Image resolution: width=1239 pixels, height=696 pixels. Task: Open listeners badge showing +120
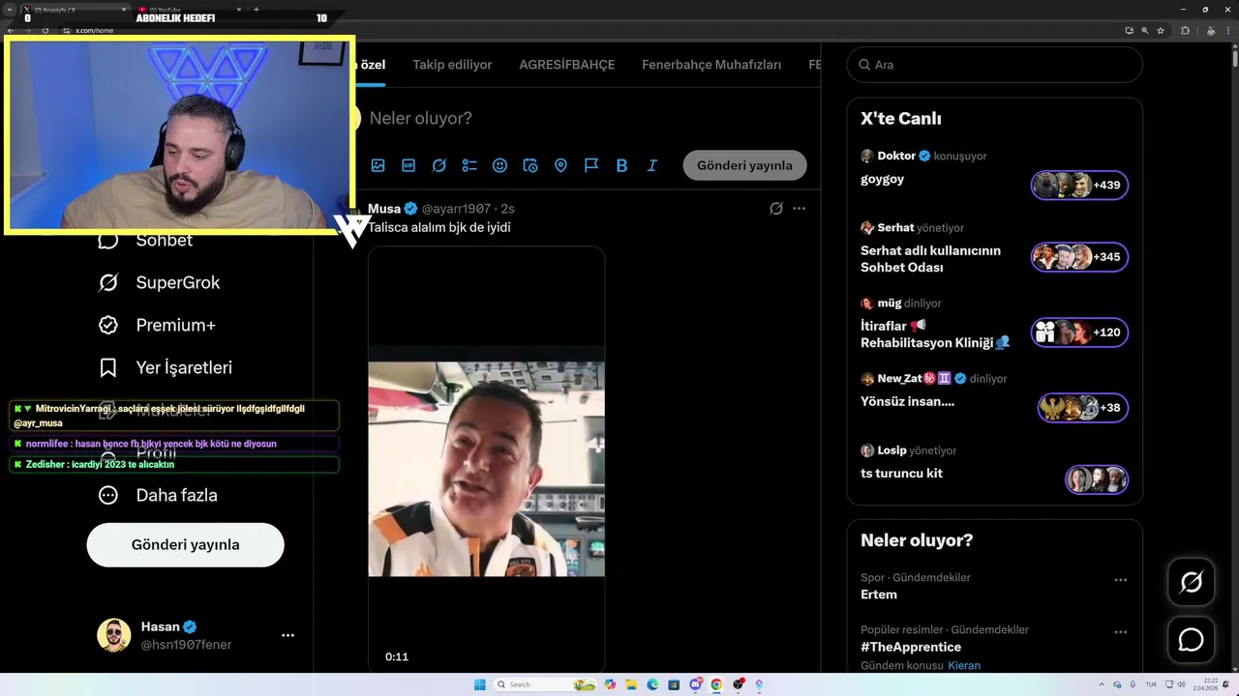[1079, 333]
